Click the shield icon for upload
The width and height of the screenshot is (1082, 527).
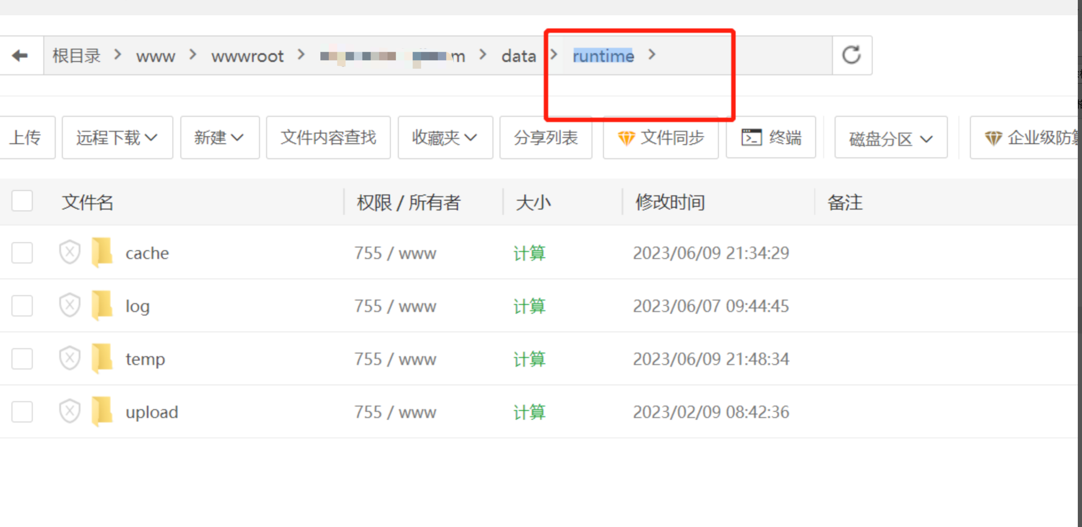[70, 411]
